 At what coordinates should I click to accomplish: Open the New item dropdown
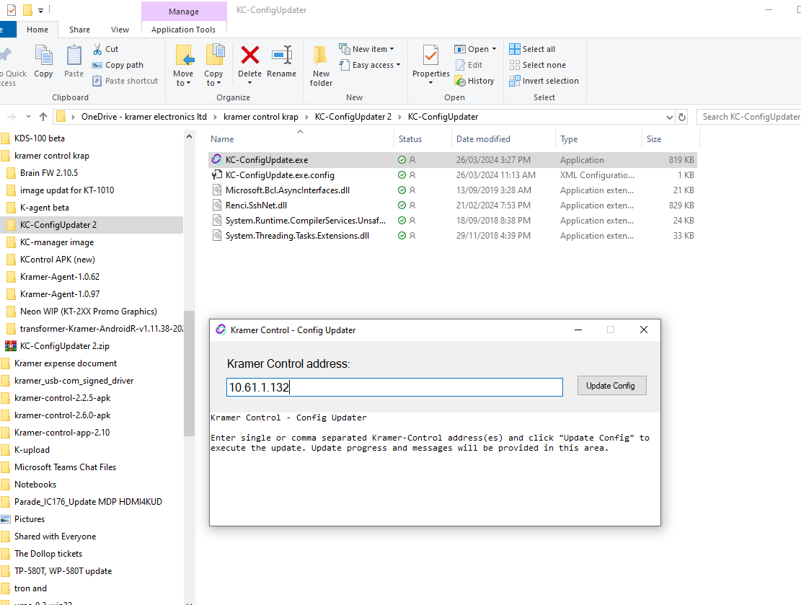click(391, 49)
